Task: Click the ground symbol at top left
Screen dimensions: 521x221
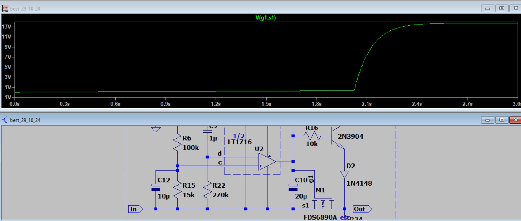Action: 156,129
